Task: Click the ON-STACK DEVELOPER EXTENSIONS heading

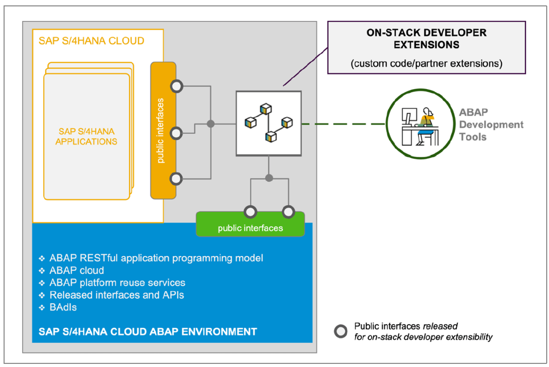Action: click(426, 39)
